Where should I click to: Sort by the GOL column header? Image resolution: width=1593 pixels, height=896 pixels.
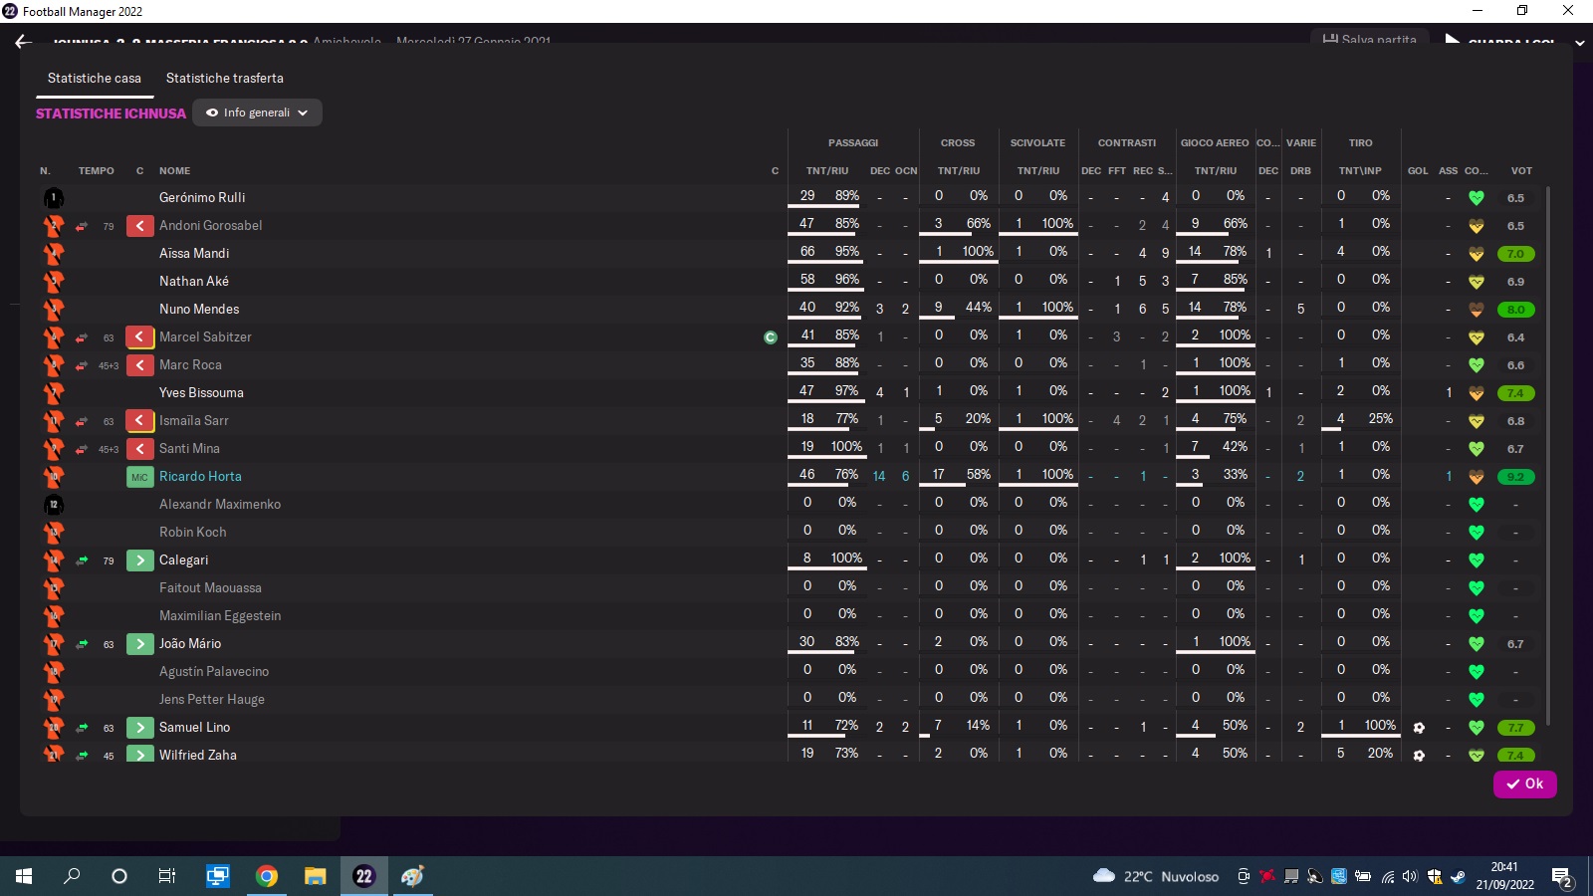click(x=1418, y=171)
